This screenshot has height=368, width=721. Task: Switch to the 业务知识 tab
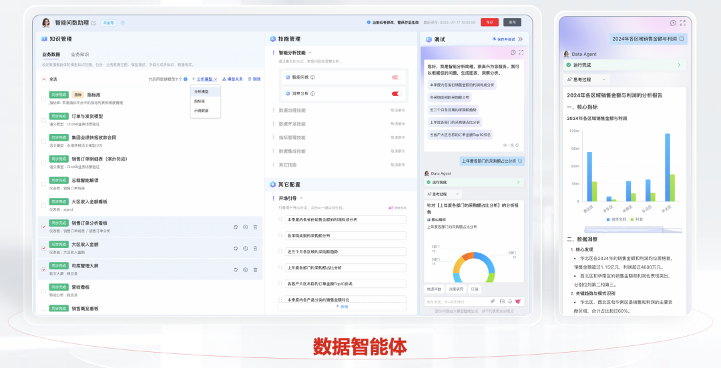[x=79, y=55]
